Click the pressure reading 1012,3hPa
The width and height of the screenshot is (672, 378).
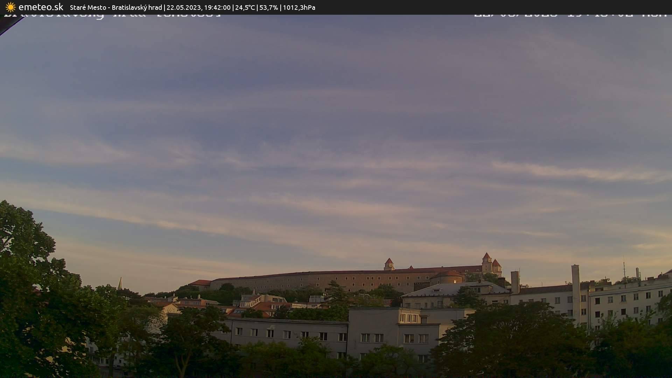pyautogui.click(x=299, y=7)
